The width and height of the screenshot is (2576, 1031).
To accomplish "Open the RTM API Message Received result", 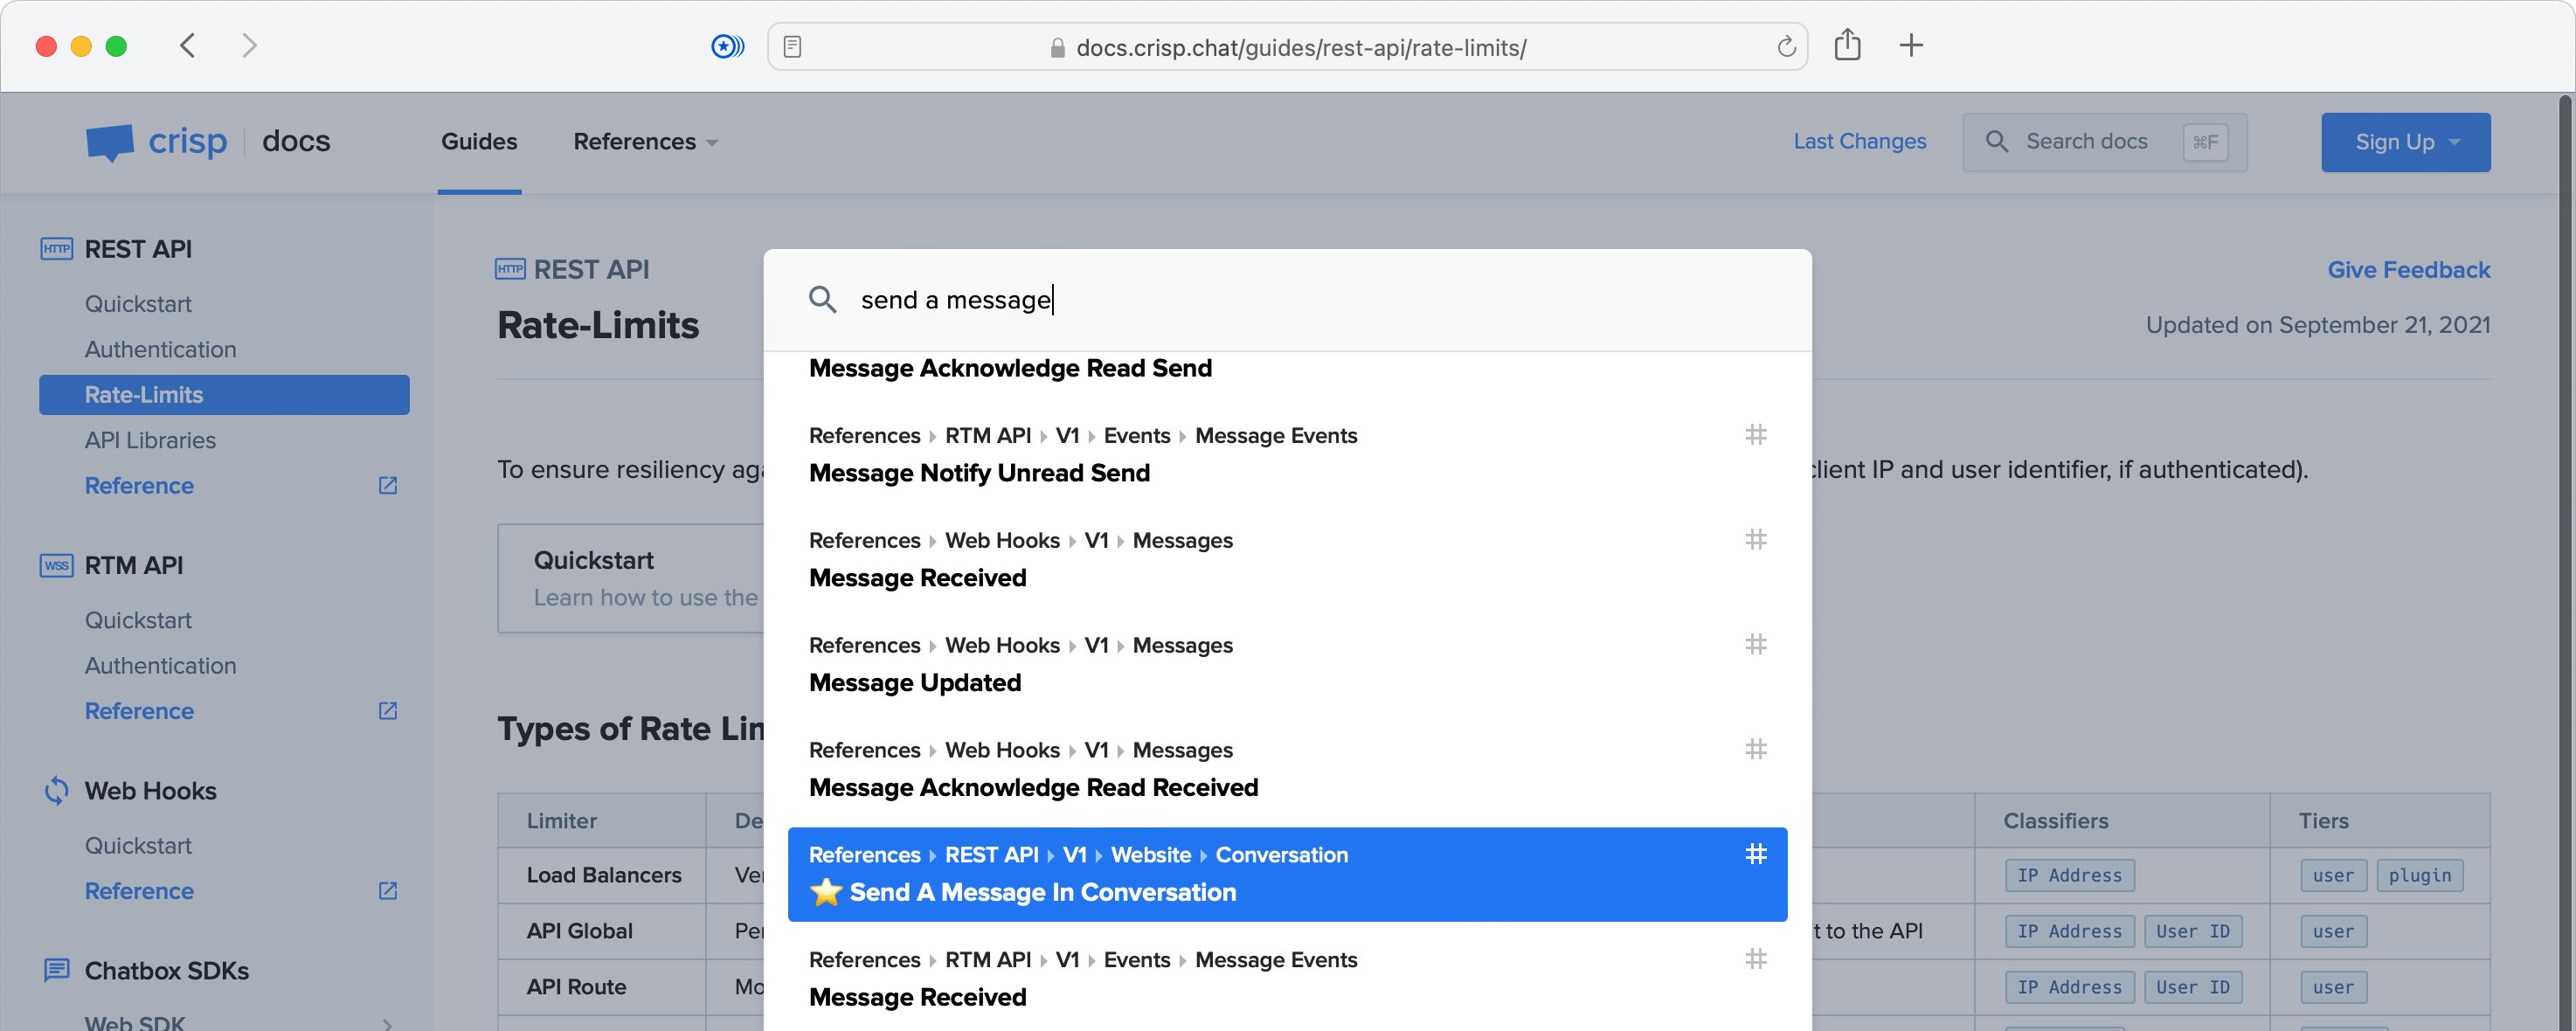I will [1287, 979].
